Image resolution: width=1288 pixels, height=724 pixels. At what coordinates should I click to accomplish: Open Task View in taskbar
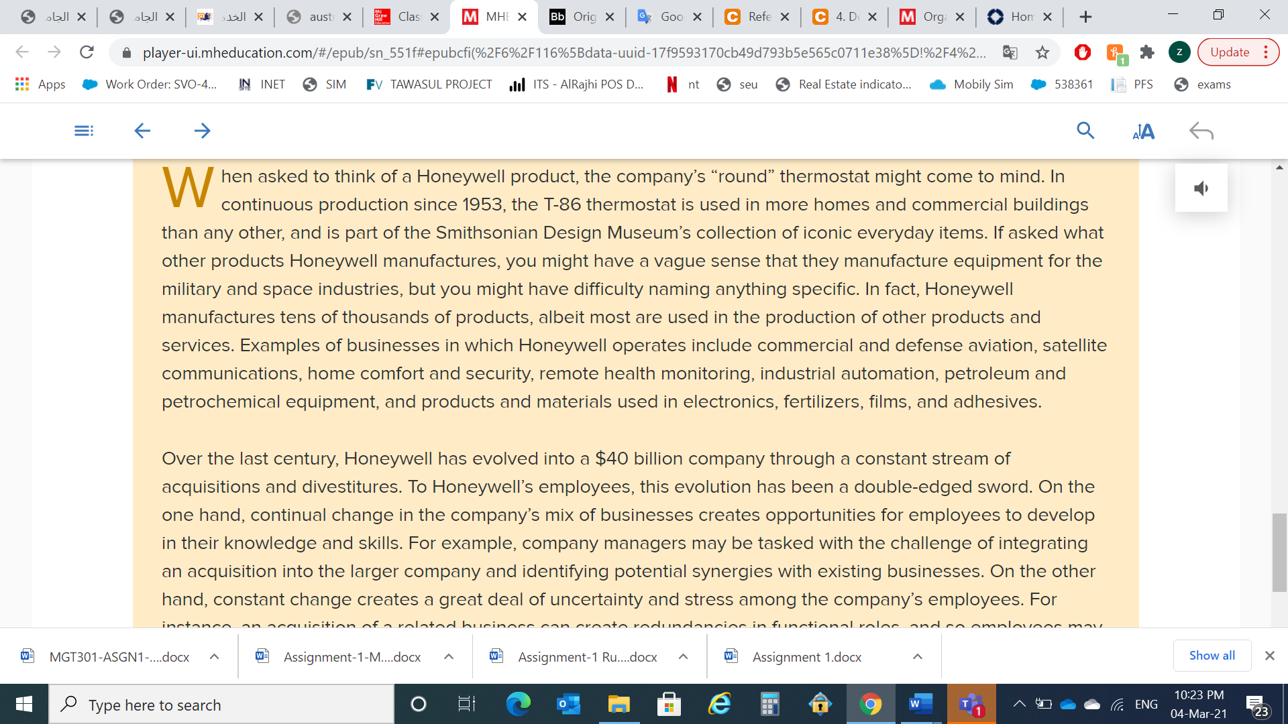466,705
